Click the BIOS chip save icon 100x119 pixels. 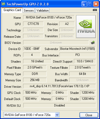tap(93, 43)
